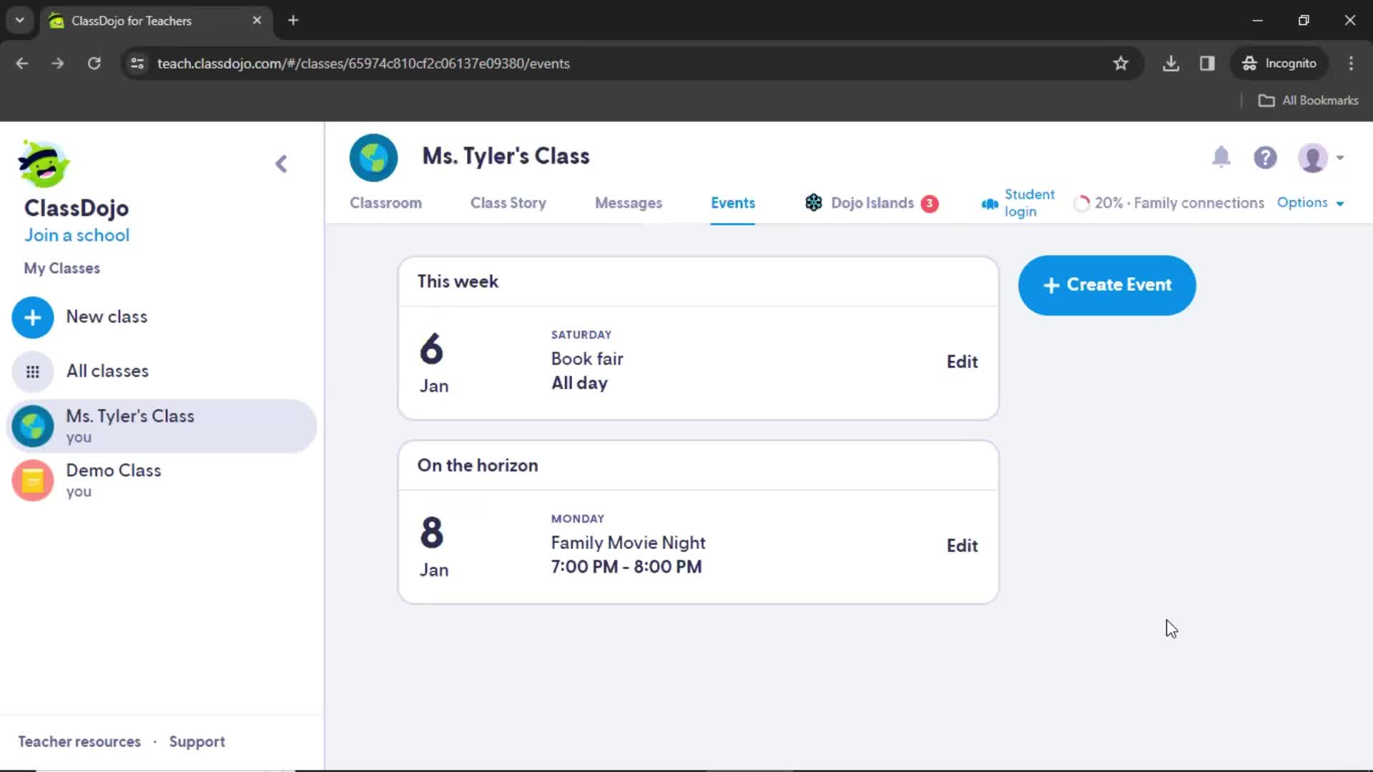Expand the user profile dropdown arrow
The height and width of the screenshot is (772, 1373).
point(1340,157)
